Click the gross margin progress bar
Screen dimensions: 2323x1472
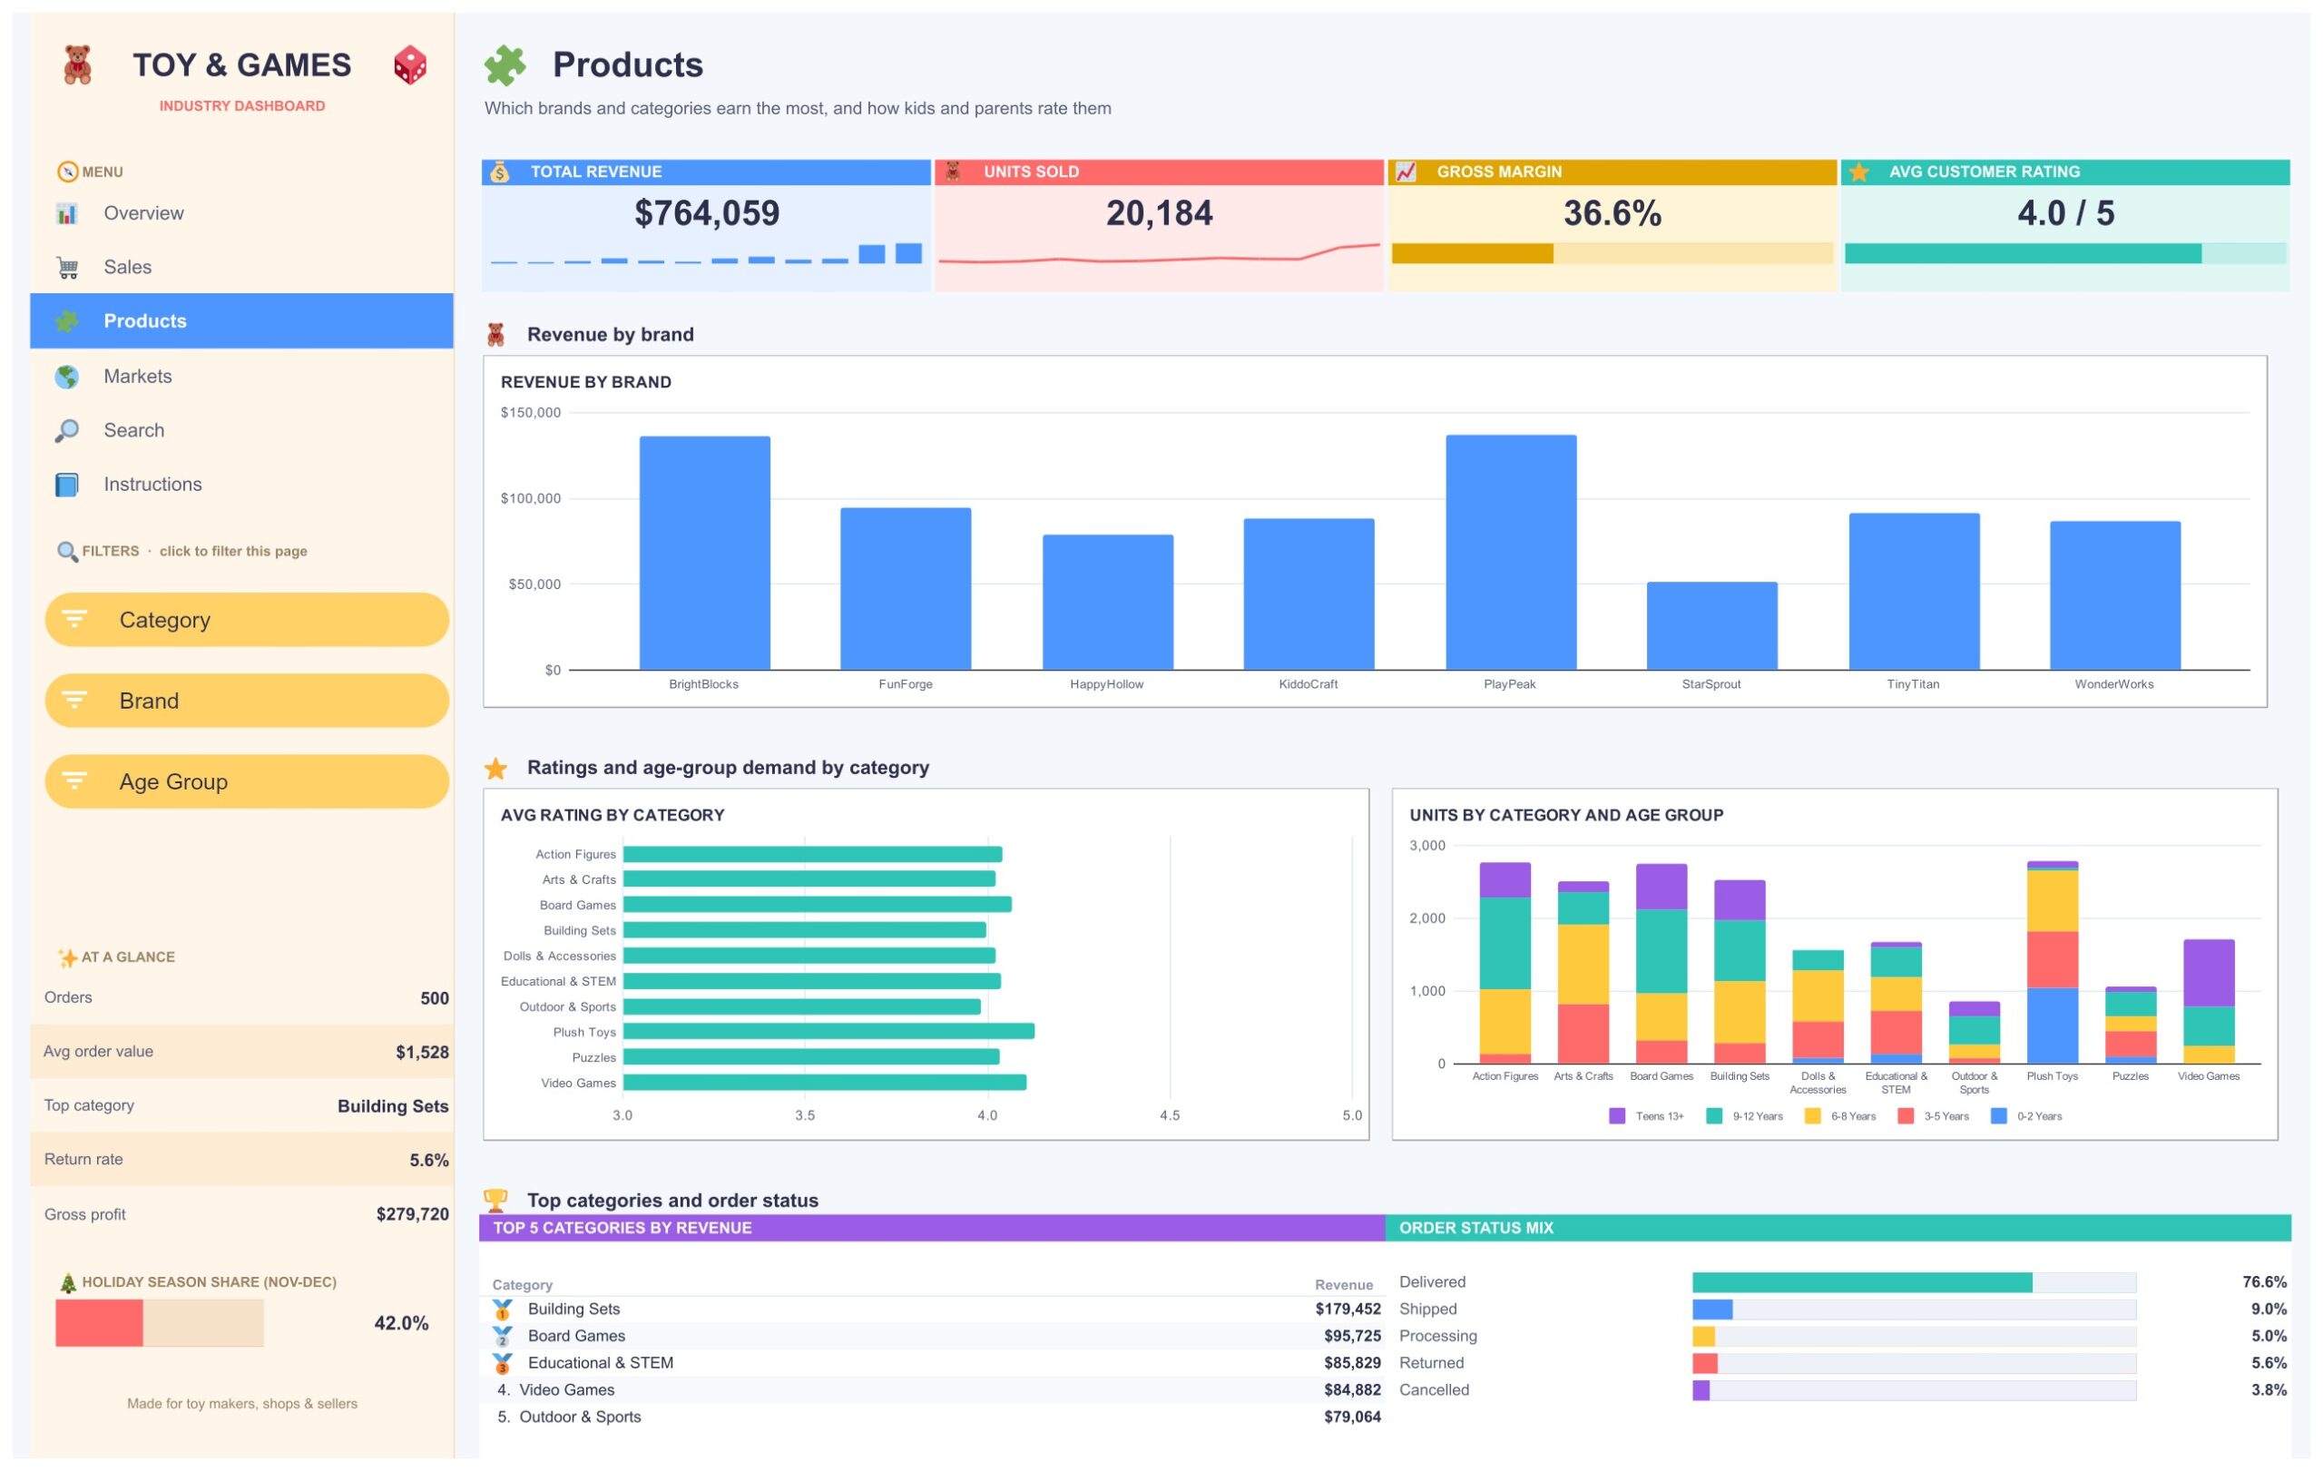click(x=1612, y=254)
